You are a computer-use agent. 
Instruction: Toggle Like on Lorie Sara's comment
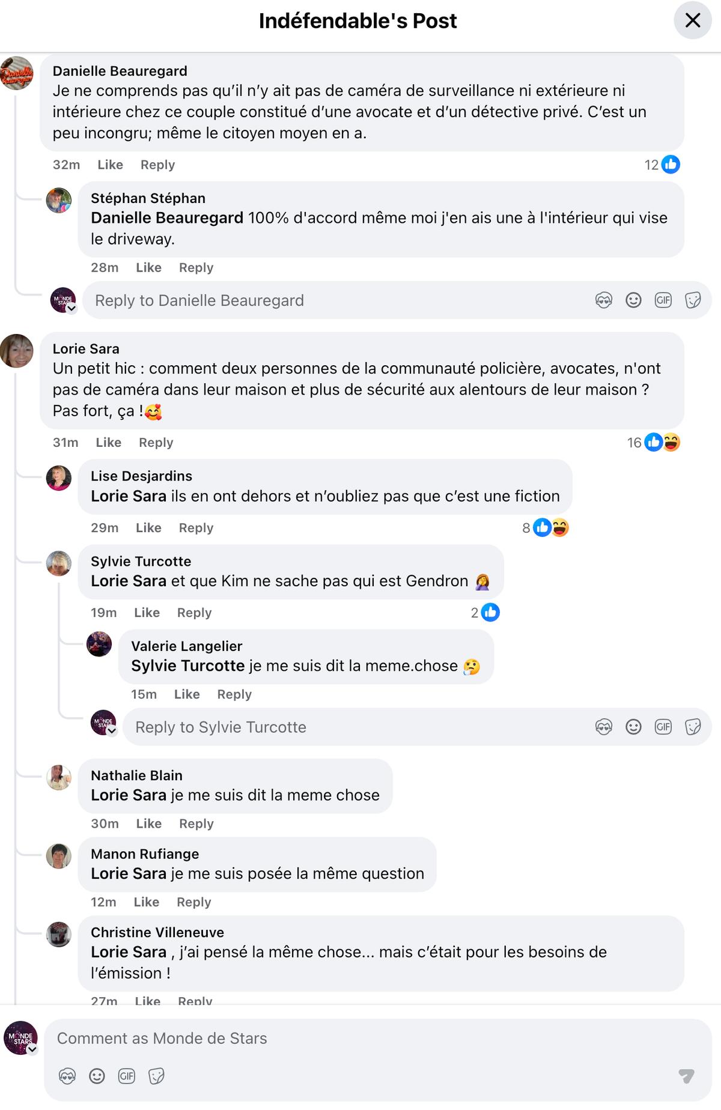108,443
